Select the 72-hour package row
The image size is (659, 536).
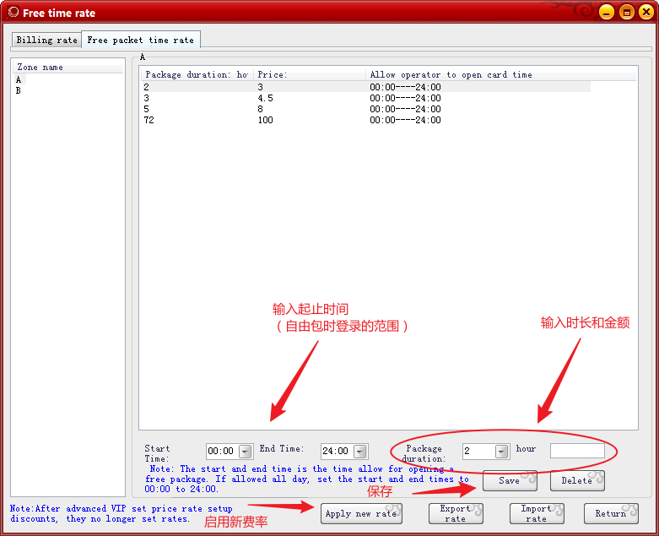coord(365,120)
